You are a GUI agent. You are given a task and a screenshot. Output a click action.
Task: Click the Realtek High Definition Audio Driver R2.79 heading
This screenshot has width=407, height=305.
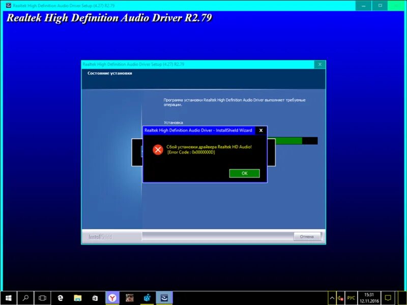[109, 18]
